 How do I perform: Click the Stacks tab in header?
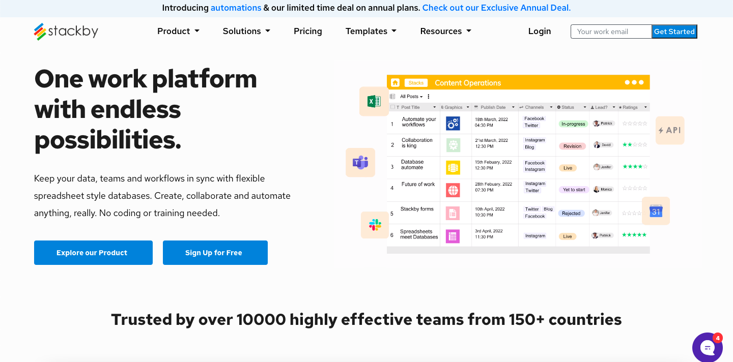(416, 83)
